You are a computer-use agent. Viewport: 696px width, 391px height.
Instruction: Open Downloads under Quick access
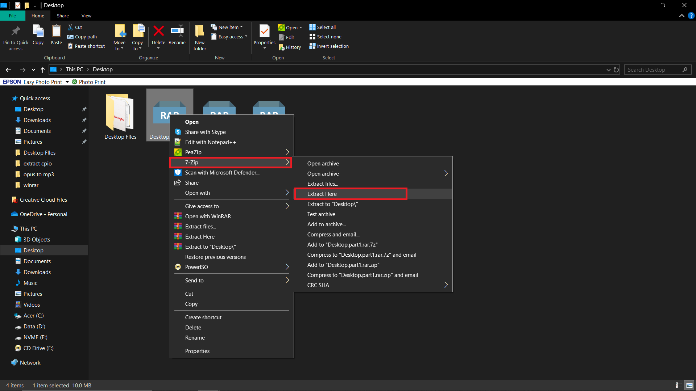(x=37, y=120)
